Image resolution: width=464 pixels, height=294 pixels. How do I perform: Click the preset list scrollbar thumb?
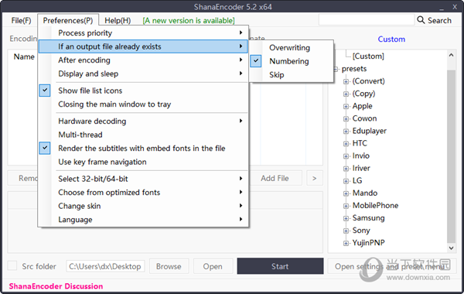451,156
